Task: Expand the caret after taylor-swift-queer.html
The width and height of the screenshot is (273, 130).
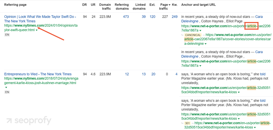Action: (37, 30)
